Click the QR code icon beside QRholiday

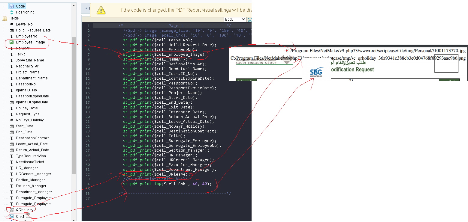(x=12, y=210)
